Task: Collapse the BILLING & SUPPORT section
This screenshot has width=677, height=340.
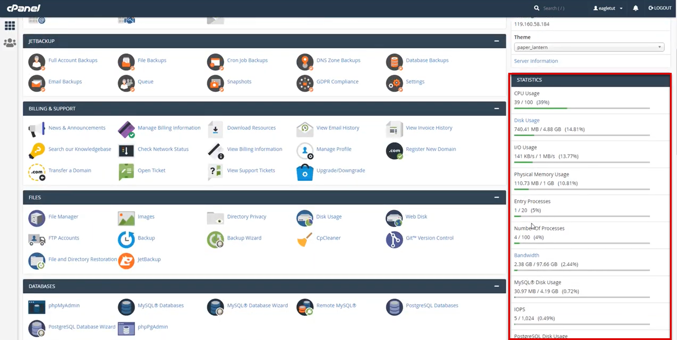Action: coord(496,109)
